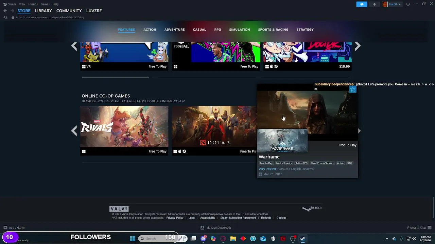Click the page vertical scrollbar
435x244 pixels.
click(433, 207)
